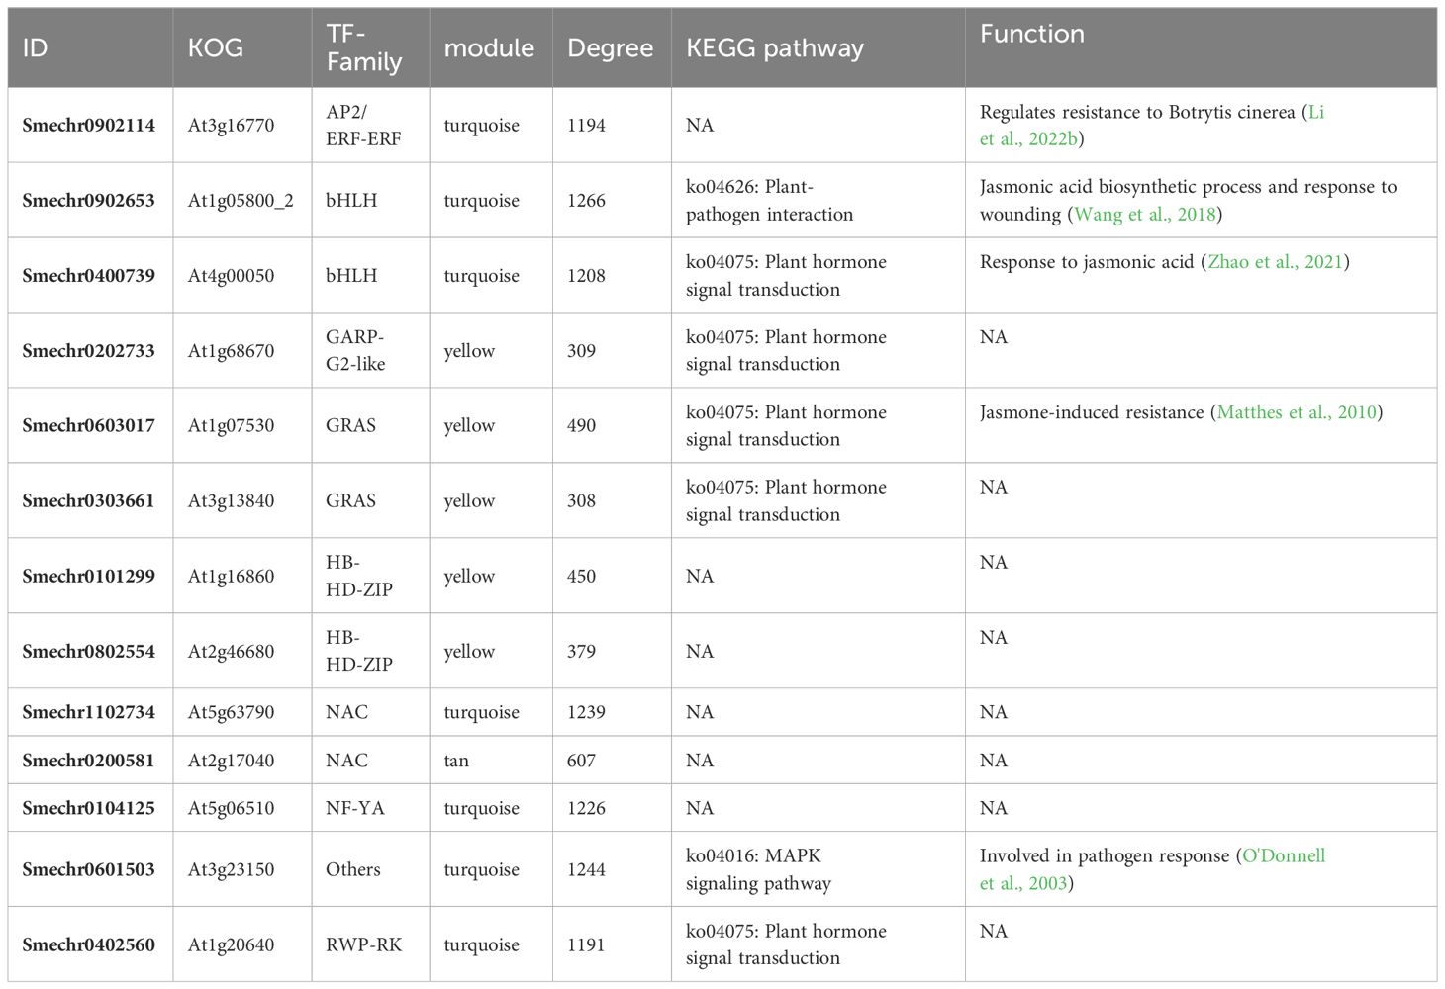
Task: Select gene ID Smechr0402560
Action: [89, 944]
